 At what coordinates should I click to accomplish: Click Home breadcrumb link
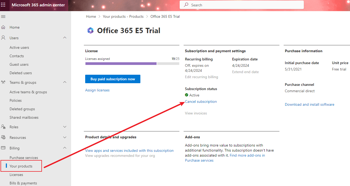(91, 16)
